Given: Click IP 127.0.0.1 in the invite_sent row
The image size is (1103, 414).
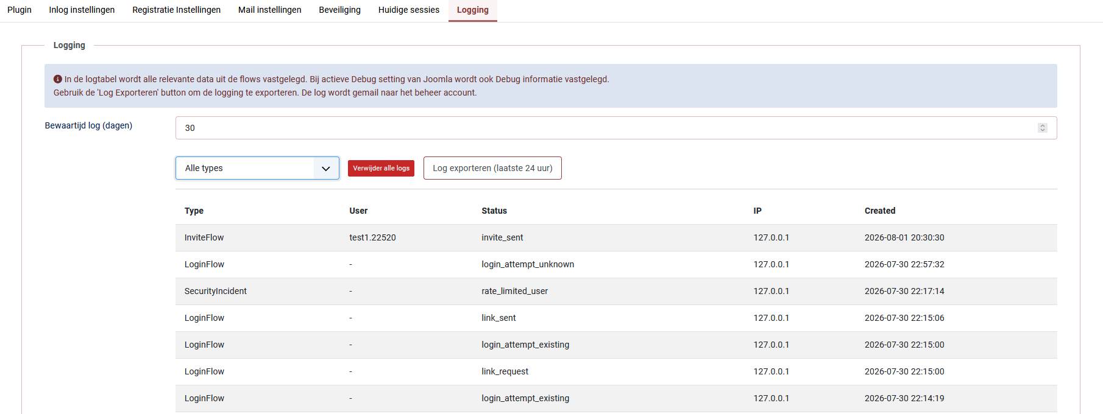Looking at the screenshot, I should tap(771, 237).
